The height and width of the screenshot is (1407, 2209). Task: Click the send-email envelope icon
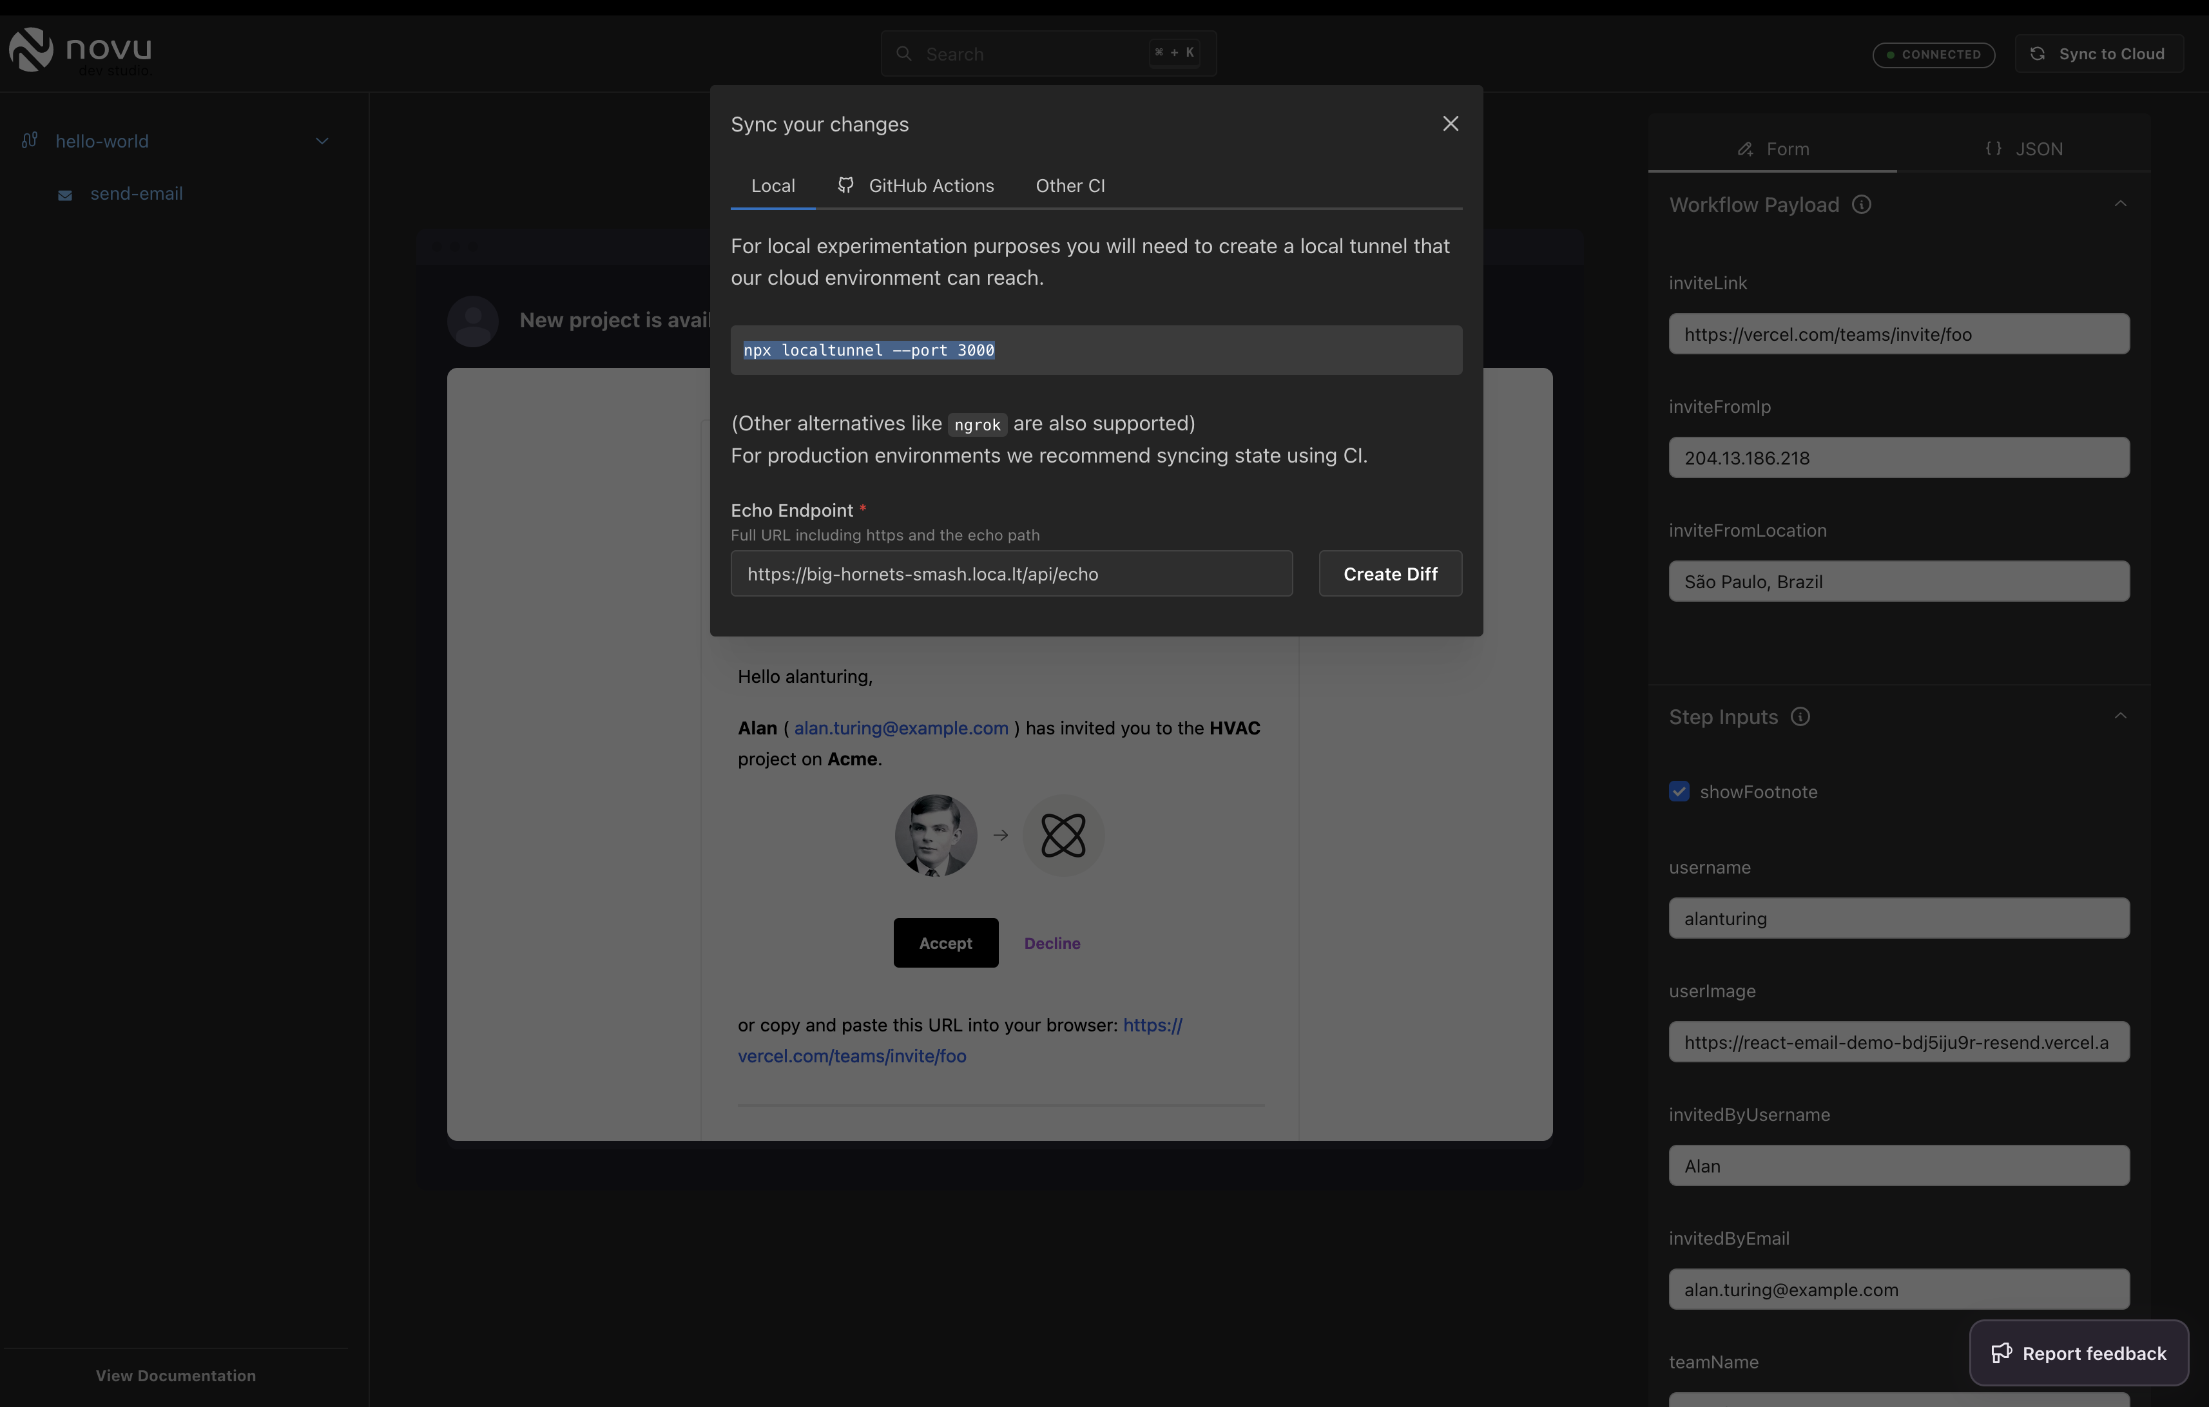coord(65,195)
